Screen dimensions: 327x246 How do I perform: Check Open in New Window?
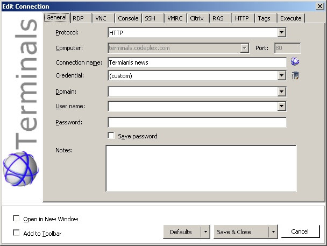point(16,218)
